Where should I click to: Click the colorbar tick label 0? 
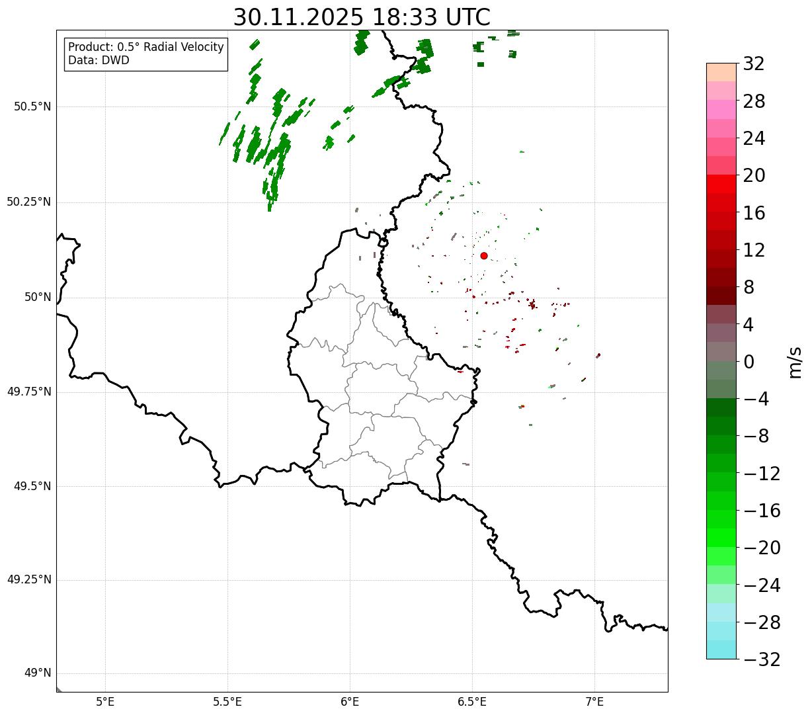[x=749, y=362]
